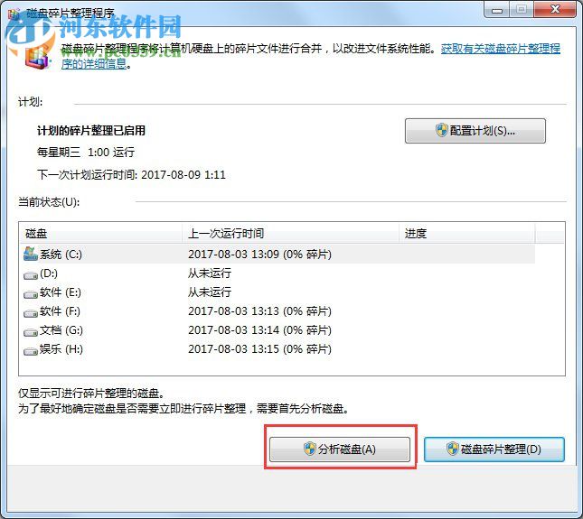
Task: Click the shield icon on 配置计划 button
Action: (x=441, y=130)
